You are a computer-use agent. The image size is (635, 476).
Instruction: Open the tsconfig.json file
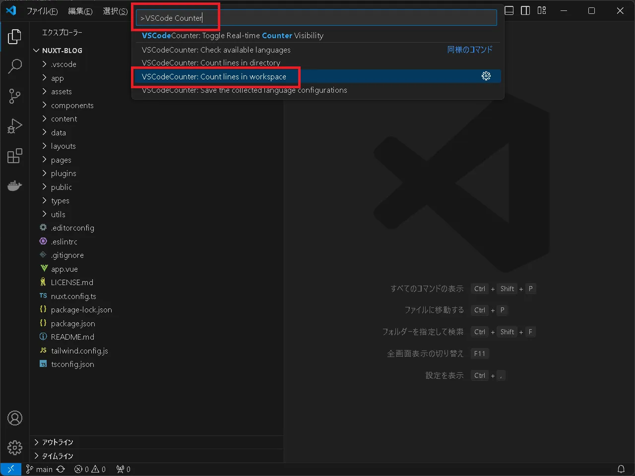pyautogui.click(x=157, y=364)
